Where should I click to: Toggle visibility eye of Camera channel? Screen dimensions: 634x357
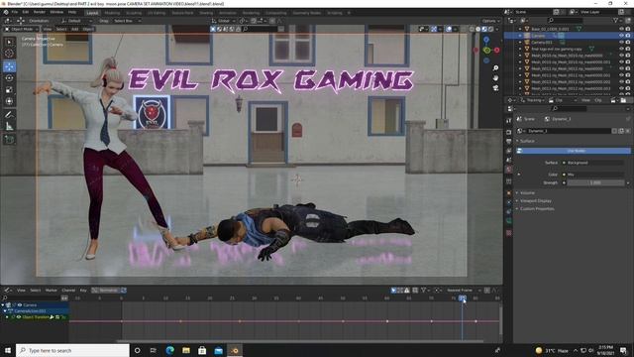[20, 304]
